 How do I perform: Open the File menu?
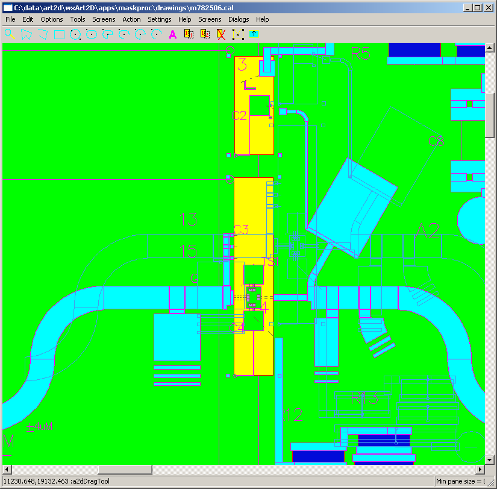(x=10, y=19)
